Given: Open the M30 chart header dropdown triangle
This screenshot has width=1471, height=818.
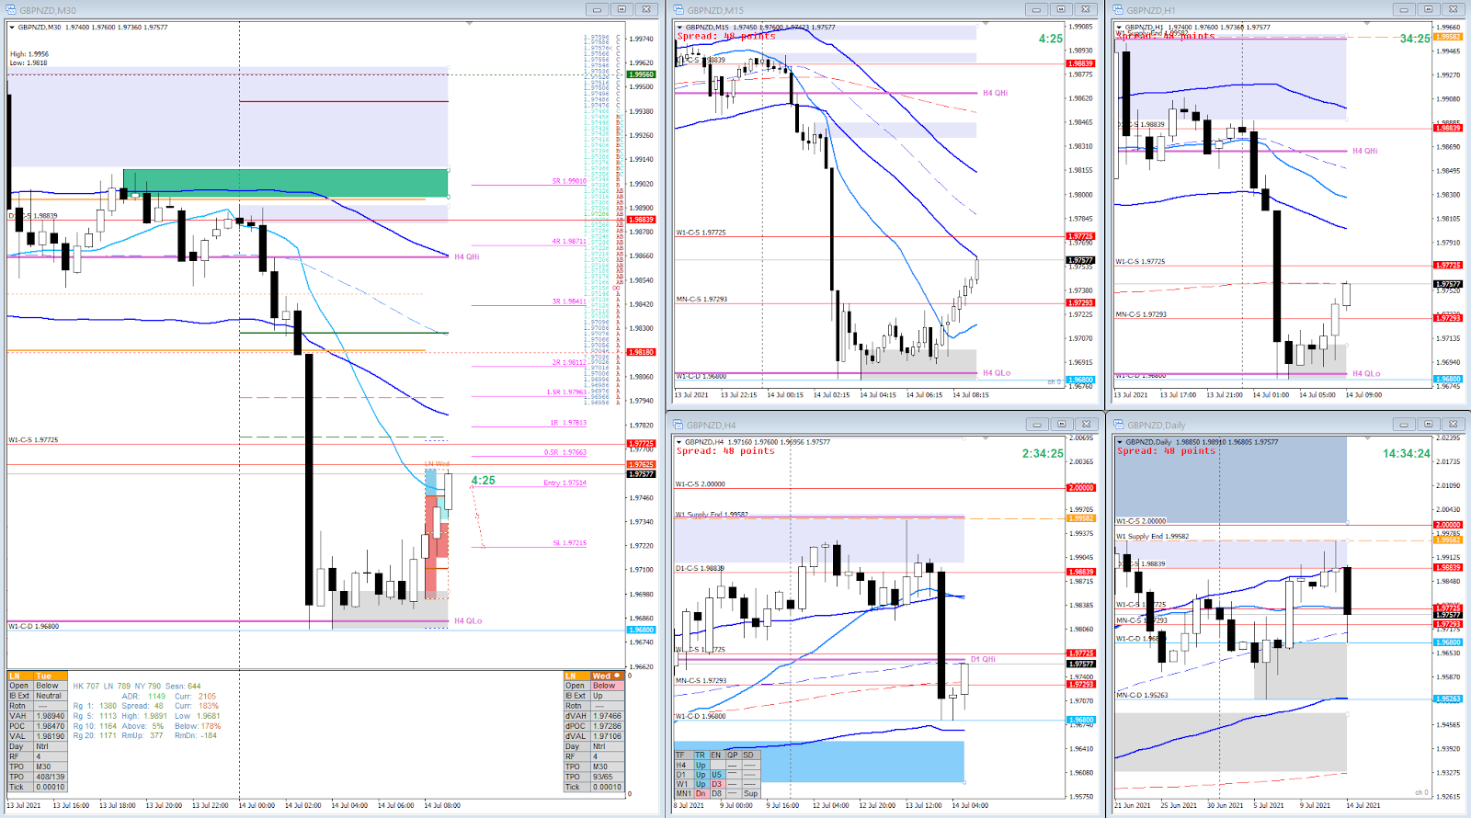Looking at the screenshot, I should click(12, 28).
